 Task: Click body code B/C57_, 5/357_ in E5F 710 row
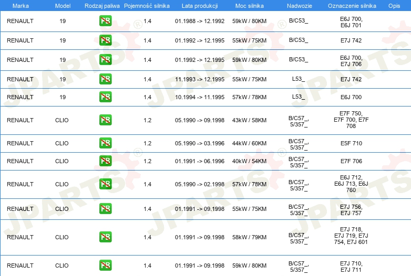click(299, 144)
